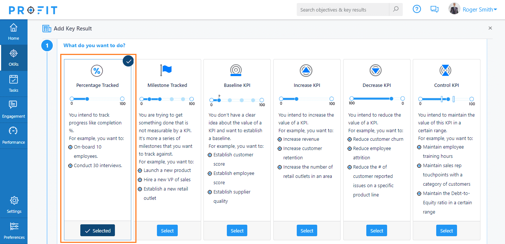Open Performance in the sidebar

14,136
